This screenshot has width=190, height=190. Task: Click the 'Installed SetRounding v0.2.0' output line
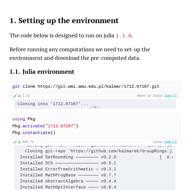(x=68, y=157)
